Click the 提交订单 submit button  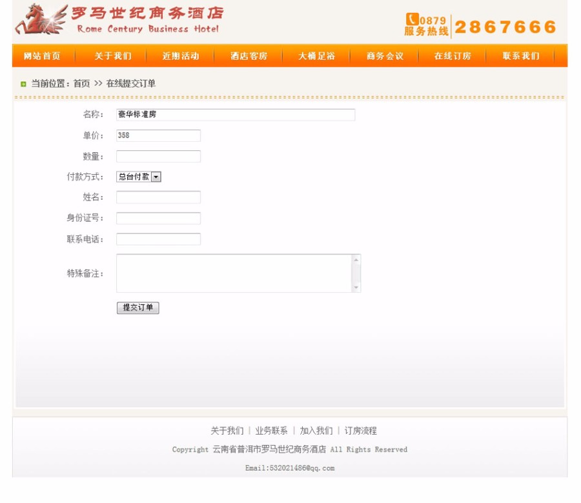pos(137,308)
